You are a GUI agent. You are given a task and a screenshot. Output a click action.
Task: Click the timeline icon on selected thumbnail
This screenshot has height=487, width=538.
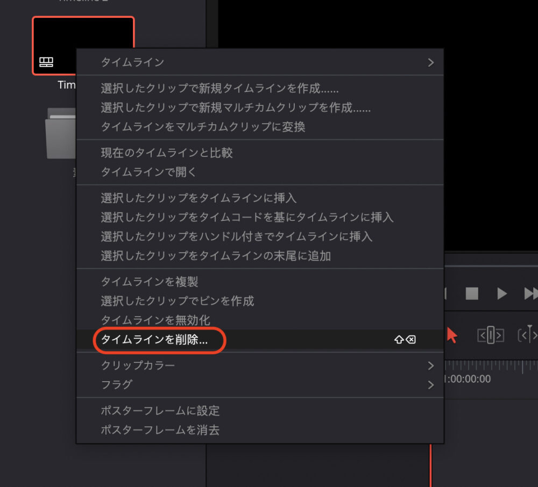coord(46,62)
